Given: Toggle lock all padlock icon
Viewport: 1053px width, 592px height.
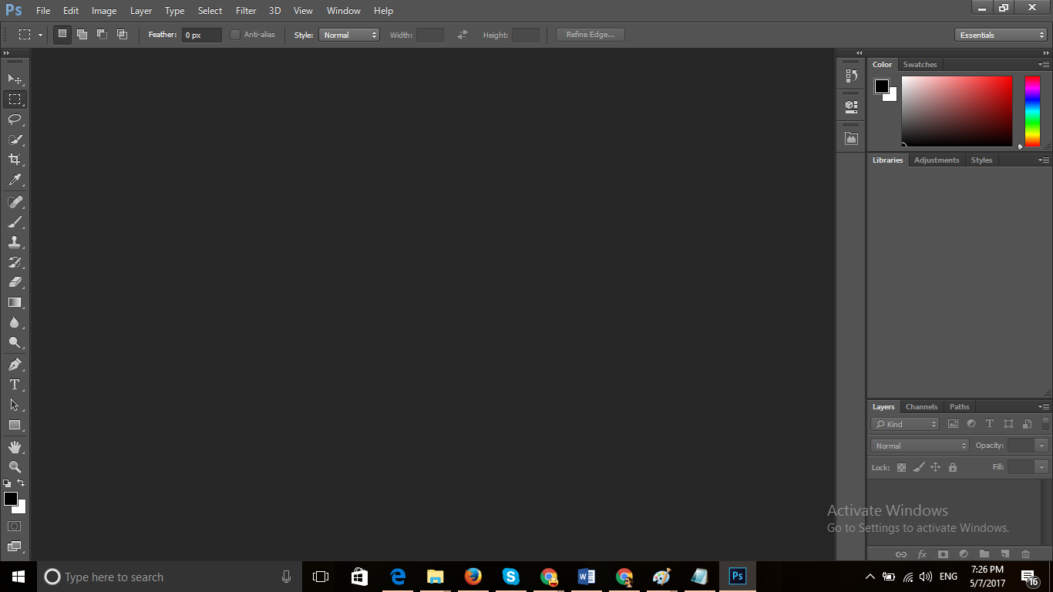Looking at the screenshot, I should 953,467.
